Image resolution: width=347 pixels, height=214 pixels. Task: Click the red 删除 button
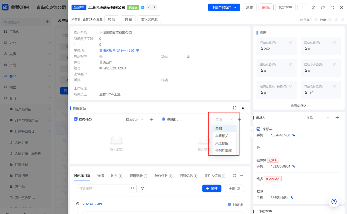click(x=266, y=7)
